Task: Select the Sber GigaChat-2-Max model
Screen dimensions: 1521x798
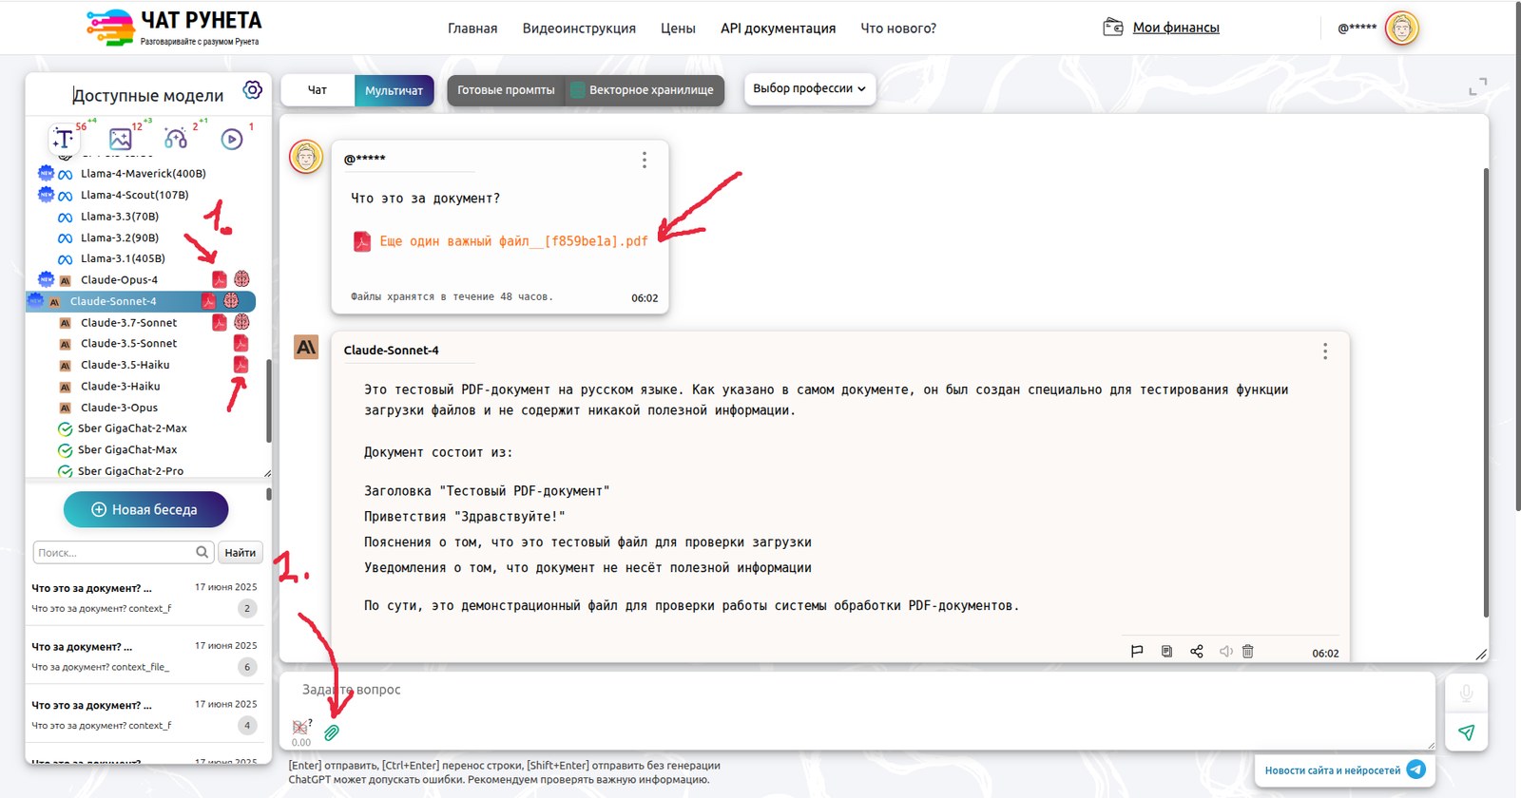Action: (x=132, y=428)
